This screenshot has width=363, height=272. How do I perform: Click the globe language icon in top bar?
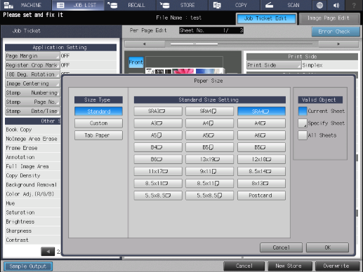pyautogui.click(x=319, y=5)
